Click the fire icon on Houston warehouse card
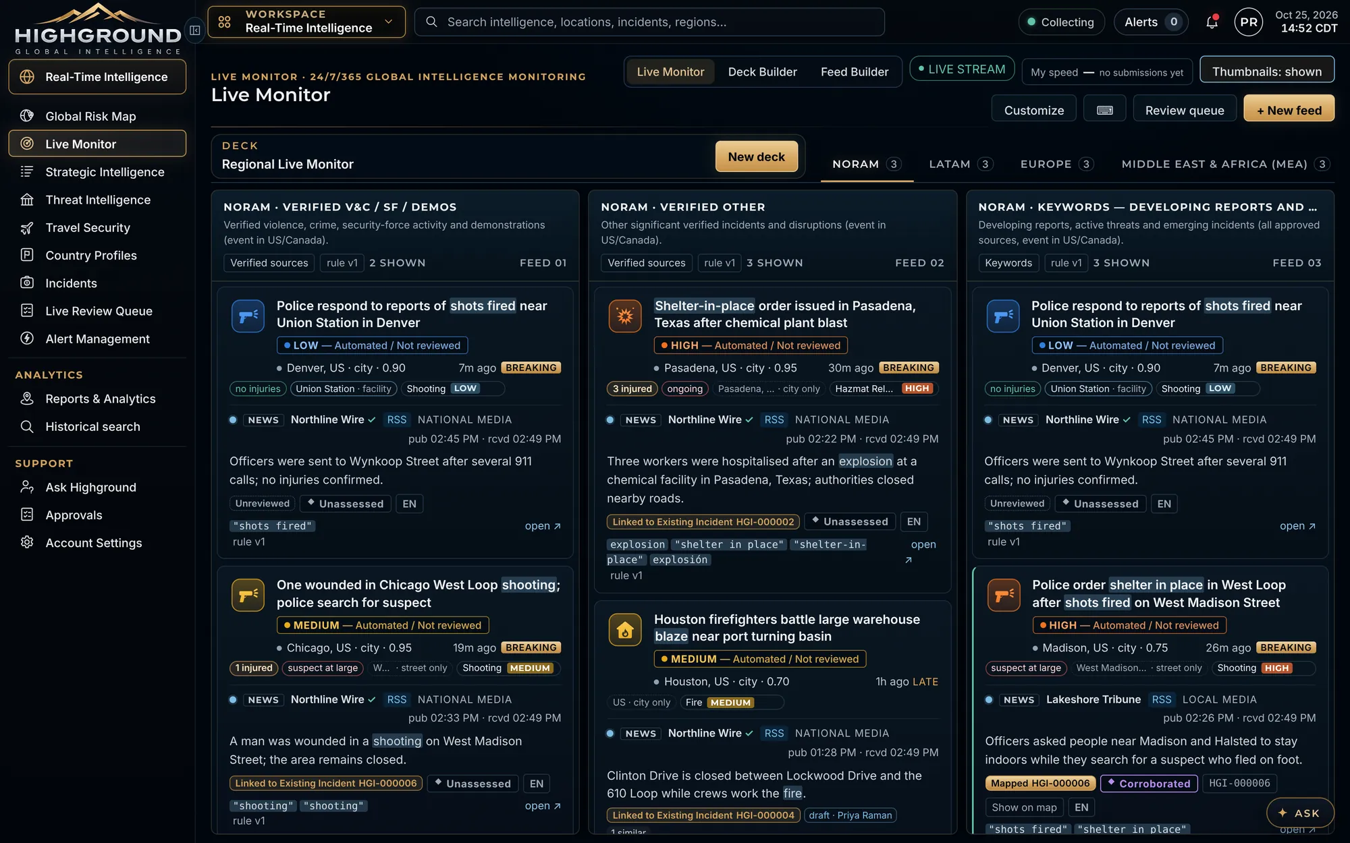The height and width of the screenshot is (843, 1350). [625, 629]
